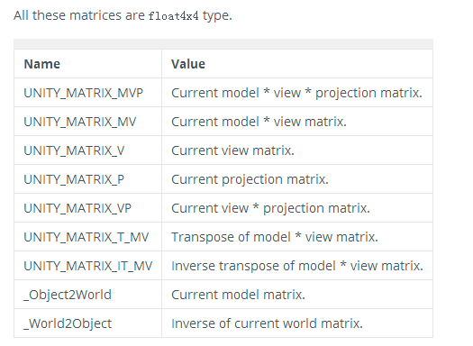Select the UNITY_MATRIX_IT_MV name cell
This screenshot has width=473, height=346.
coord(87,266)
